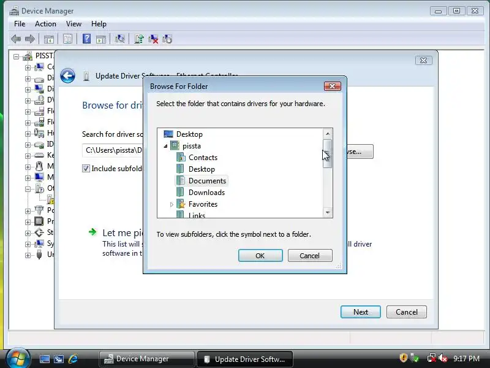Expand the Processors node plus box
Screen dimensions: 490x368
(28, 222)
